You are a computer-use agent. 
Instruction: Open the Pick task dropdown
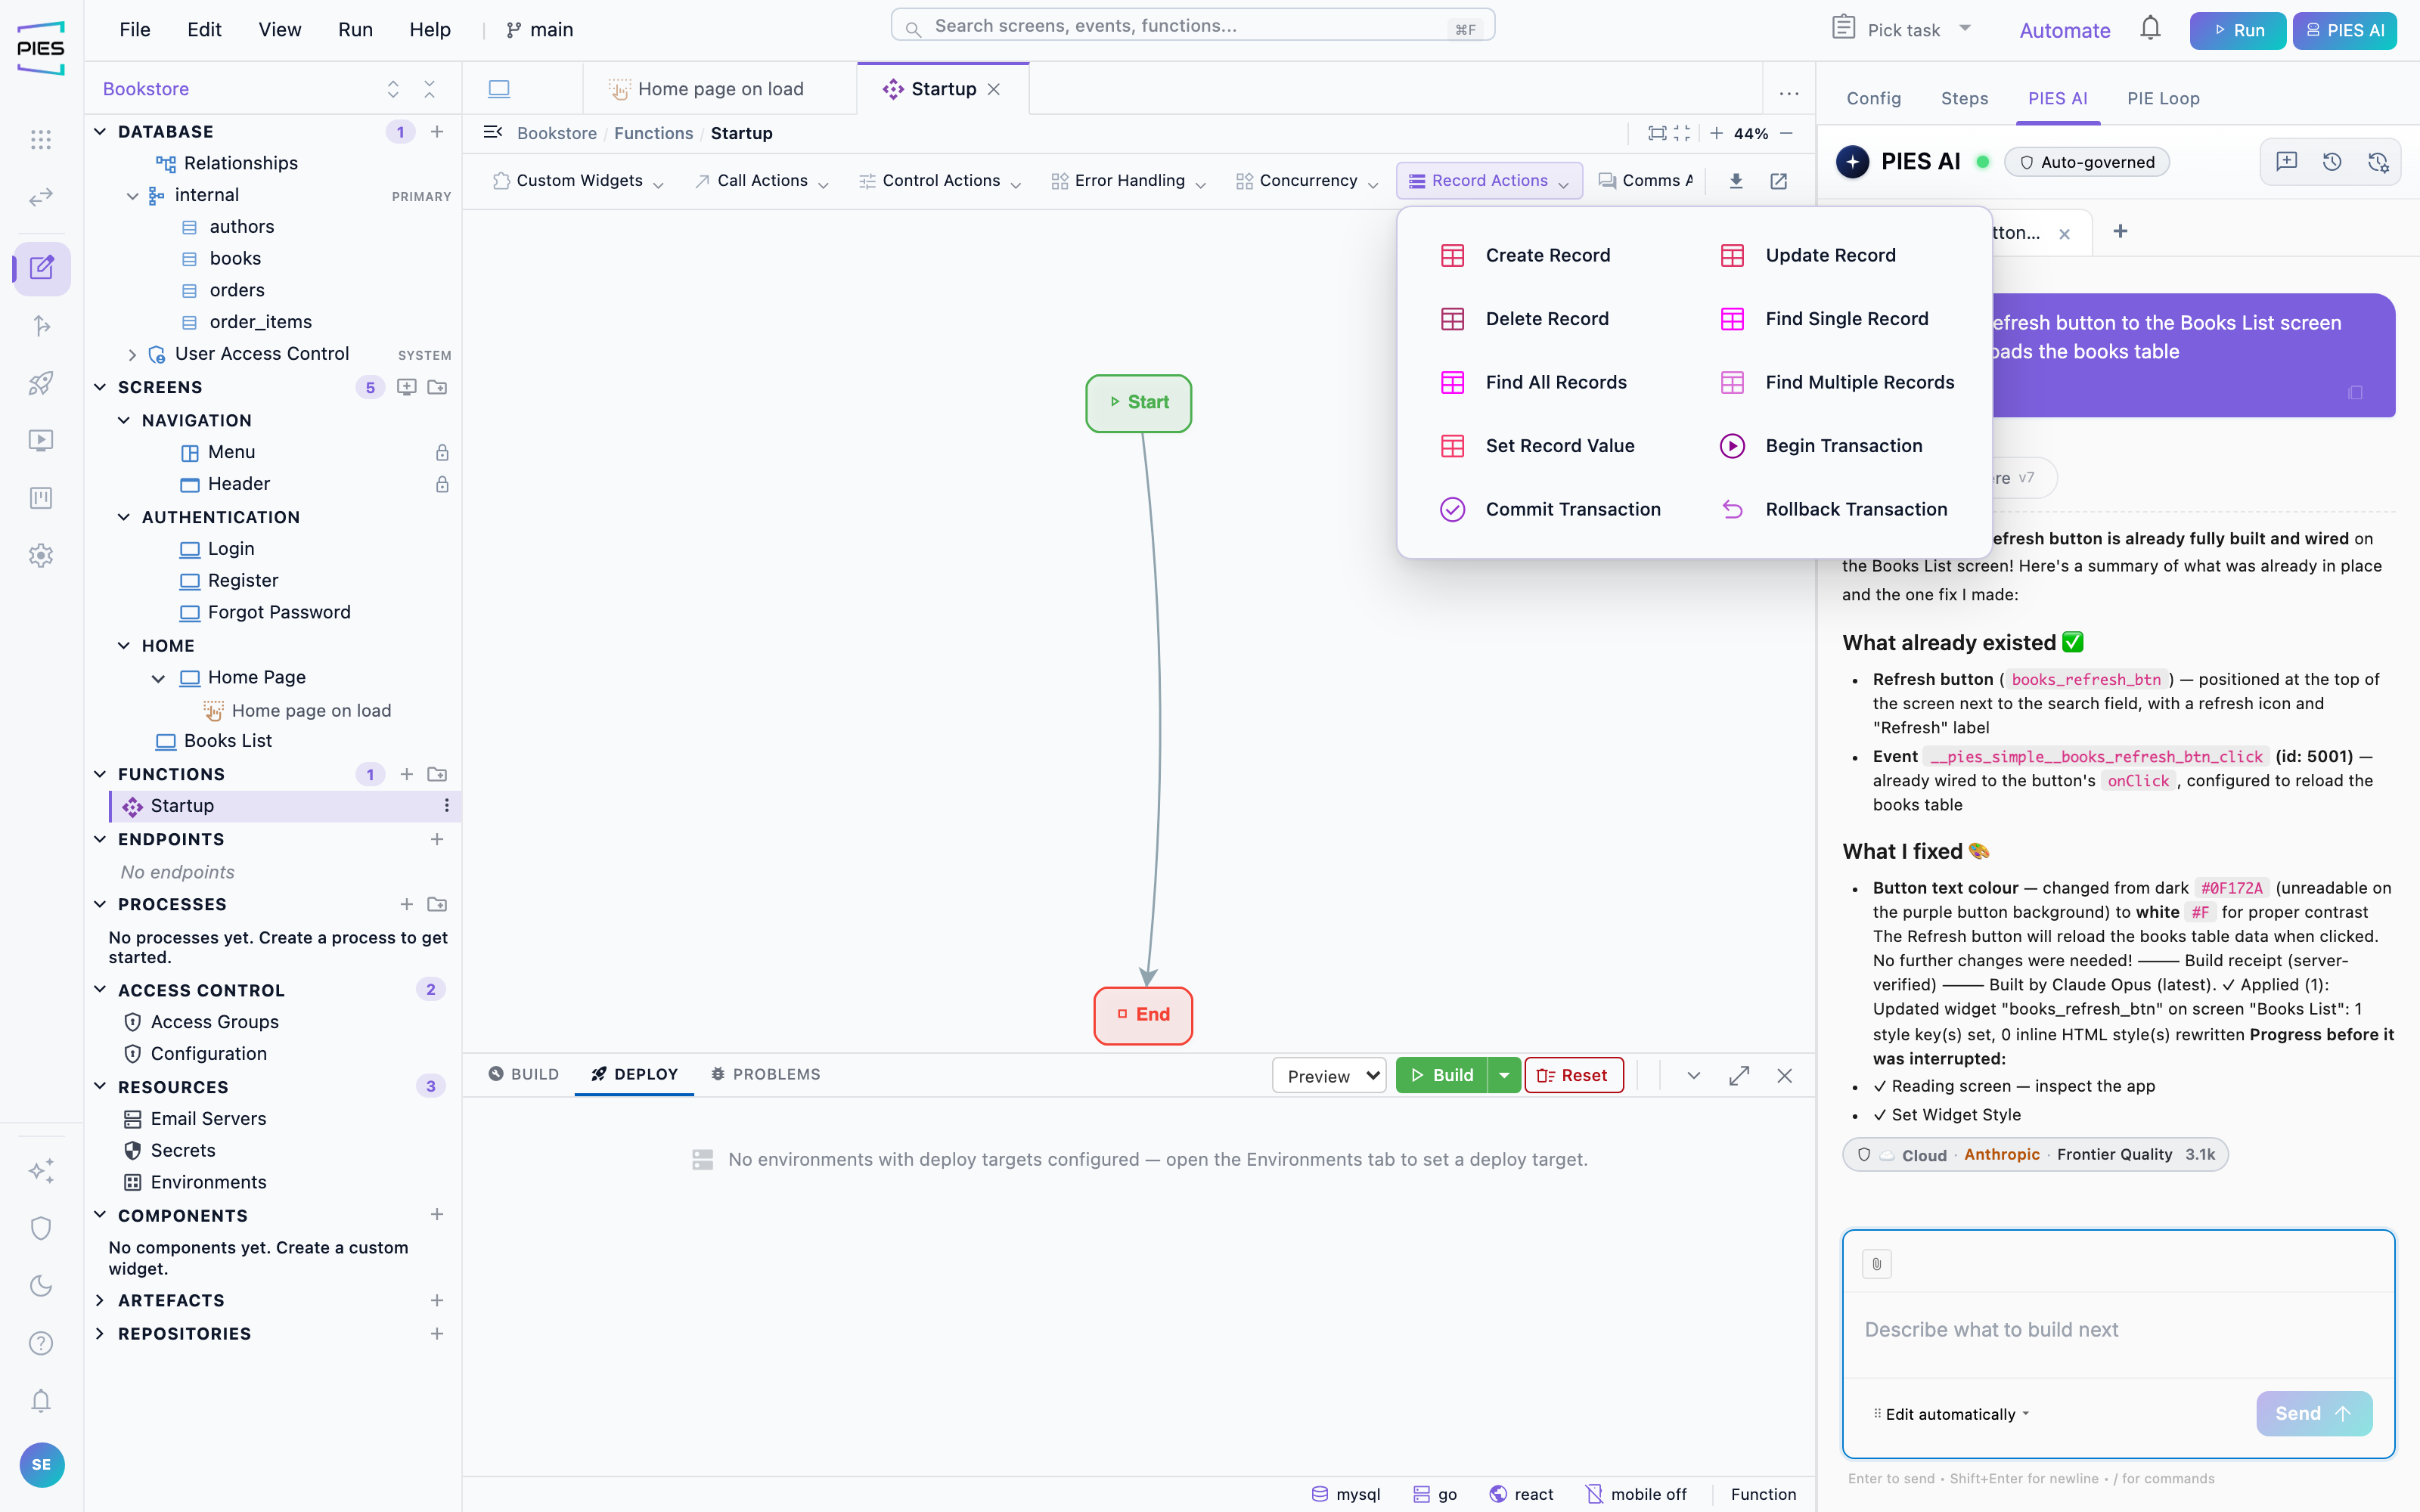[x=1902, y=30]
